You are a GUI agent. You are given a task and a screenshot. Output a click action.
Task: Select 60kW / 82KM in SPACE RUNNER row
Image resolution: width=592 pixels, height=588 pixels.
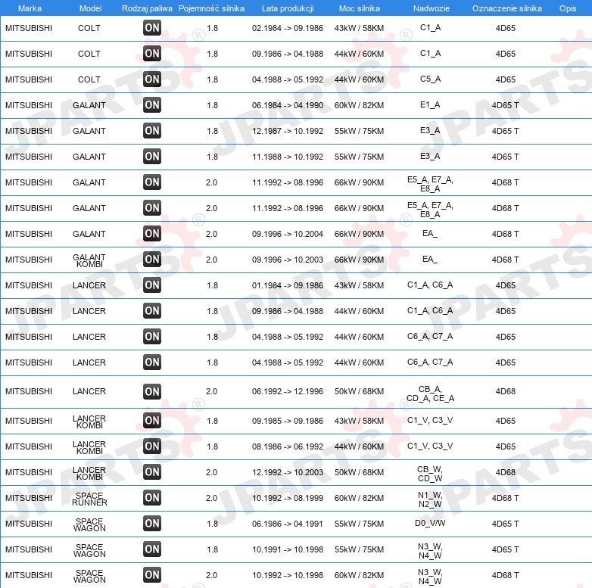(359, 498)
